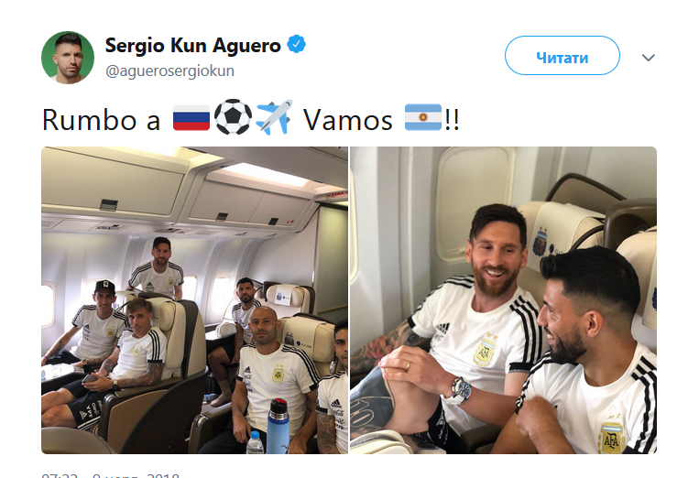Click the AFA crest on right photo shirt
This screenshot has height=478, width=688.
coord(484,350)
